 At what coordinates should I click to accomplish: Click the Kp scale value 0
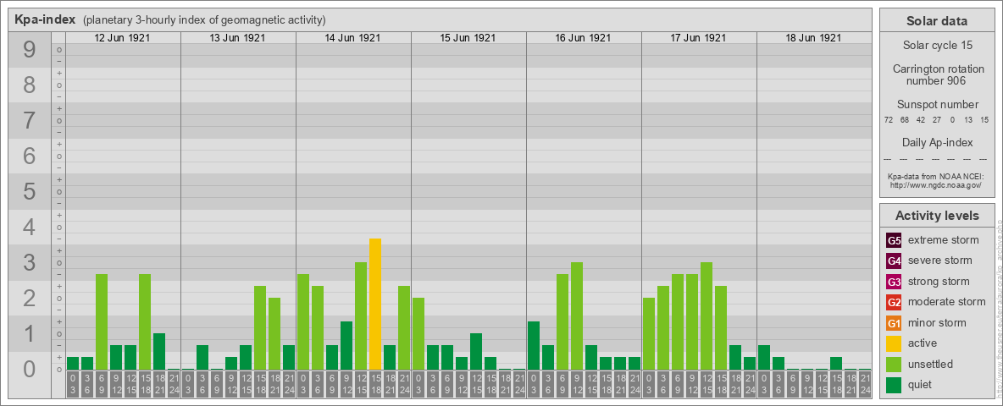pyautogui.click(x=30, y=369)
